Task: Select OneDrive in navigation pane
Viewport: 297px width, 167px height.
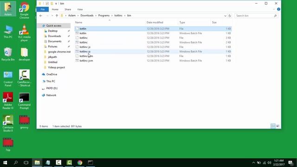Action: point(52,74)
